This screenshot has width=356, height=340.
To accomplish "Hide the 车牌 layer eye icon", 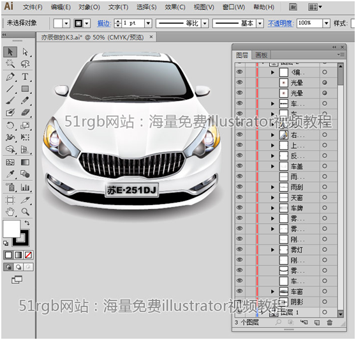I will [239, 208].
